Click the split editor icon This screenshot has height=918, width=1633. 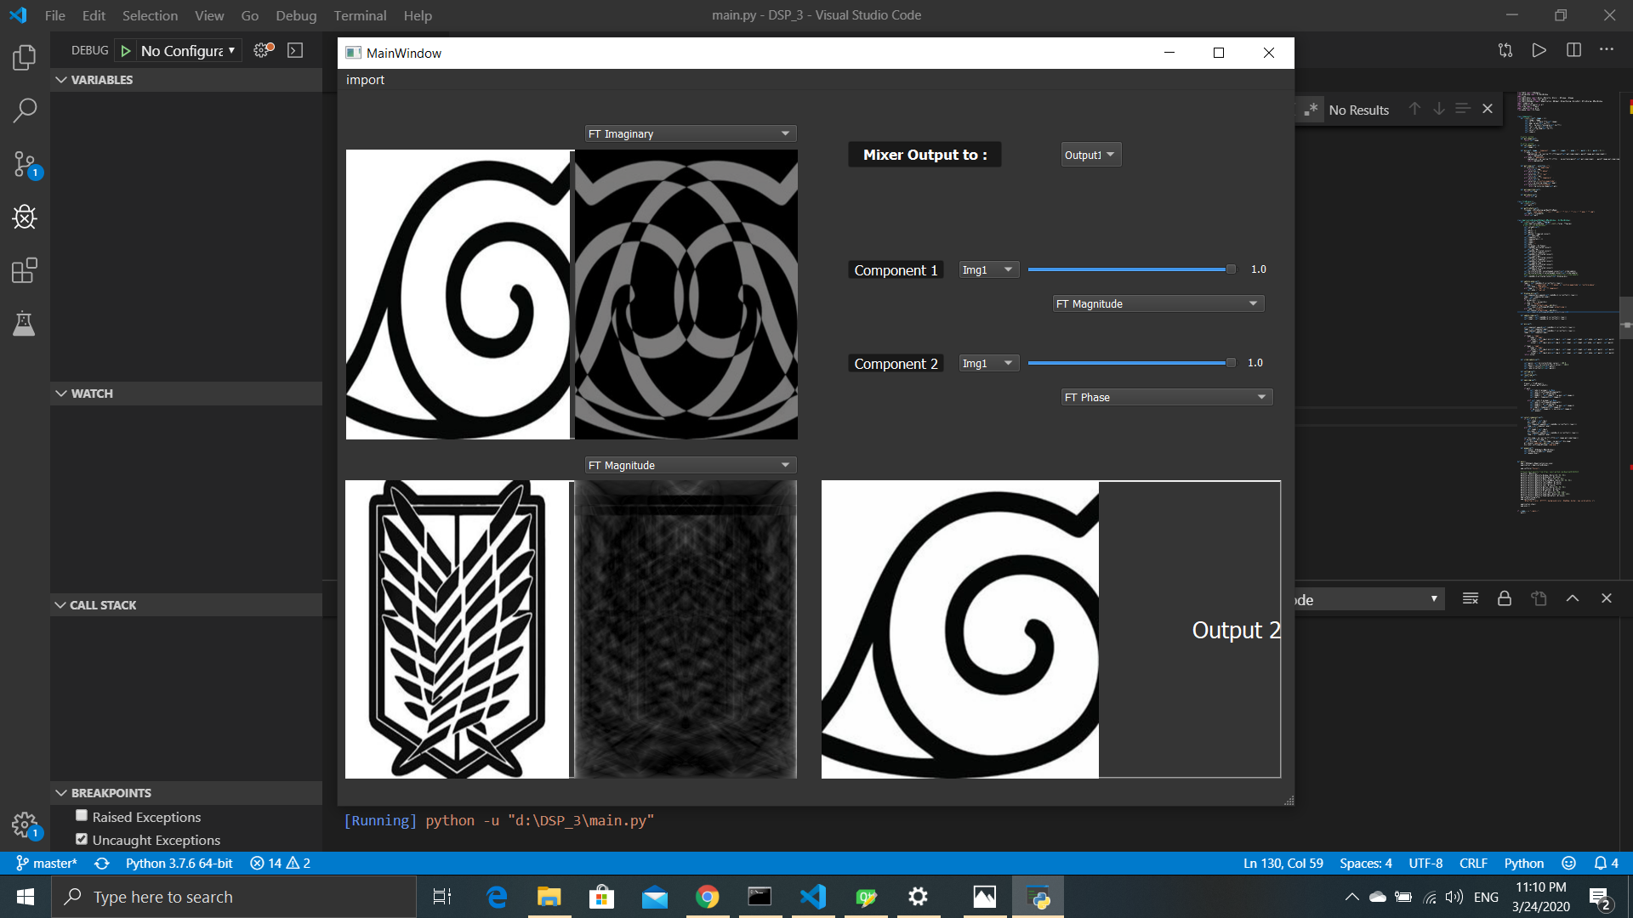[x=1573, y=50]
